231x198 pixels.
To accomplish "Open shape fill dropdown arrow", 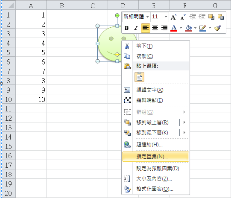I will pos(196,28).
